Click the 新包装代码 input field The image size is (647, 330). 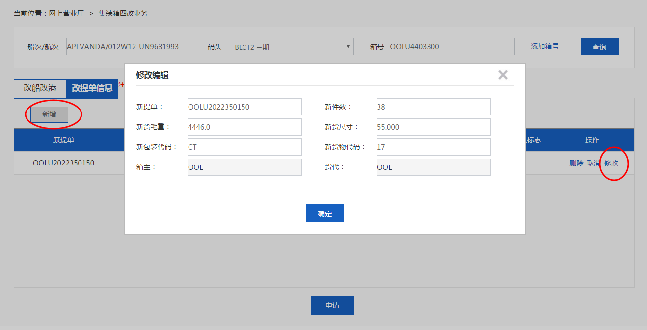pyautogui.click(x=244, y=147)
